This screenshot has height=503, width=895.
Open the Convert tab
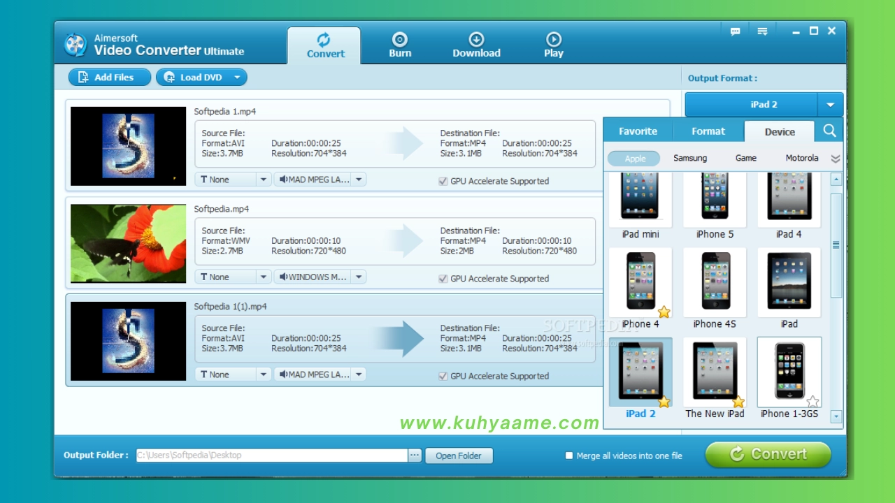point(324,45)
